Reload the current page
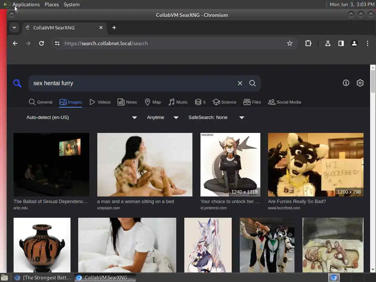 [41, 43]
